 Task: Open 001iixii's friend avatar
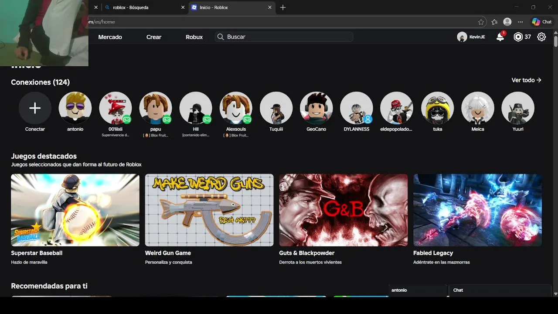click(x=116, y=108)
